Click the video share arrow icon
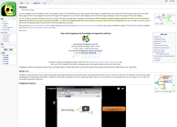The height and width of the screenshot is (127, 177). pyautogui.click(x=123, y=89)
